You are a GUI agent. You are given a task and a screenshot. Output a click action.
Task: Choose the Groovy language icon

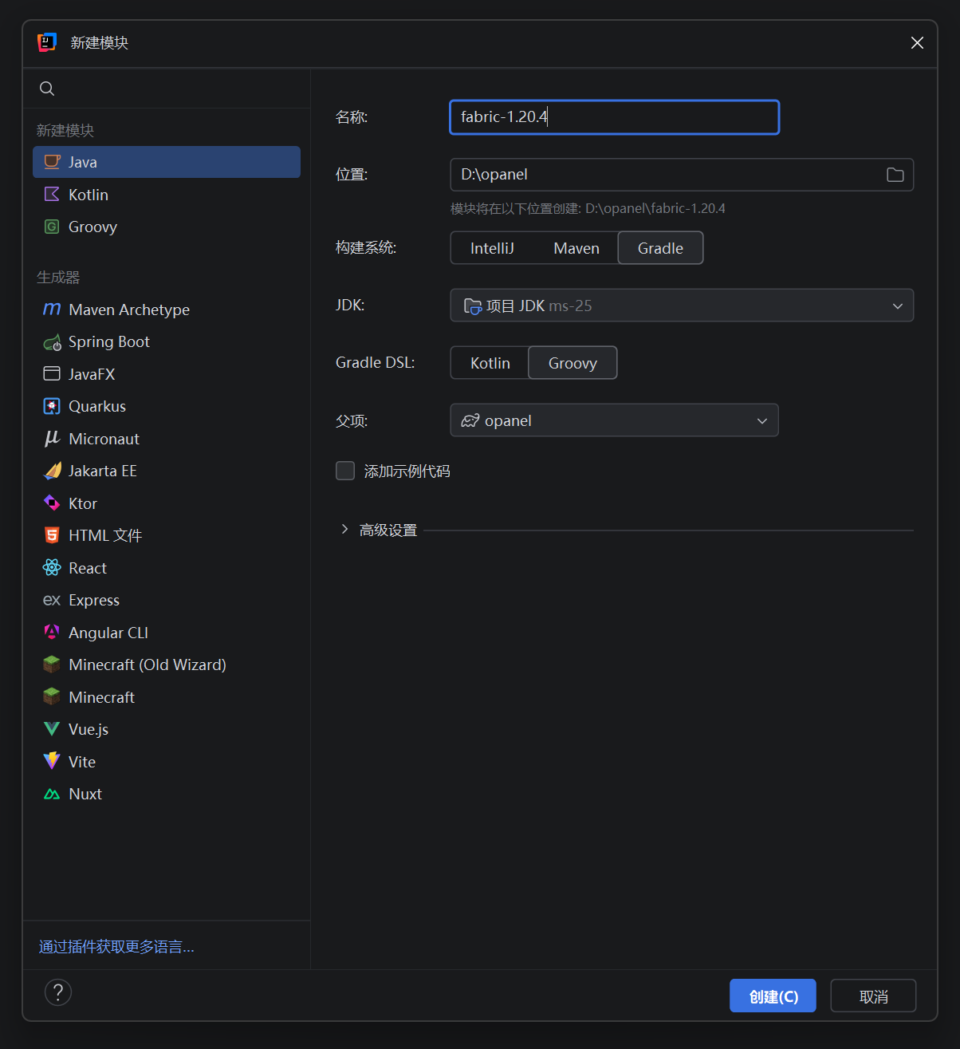coord(52,227)
